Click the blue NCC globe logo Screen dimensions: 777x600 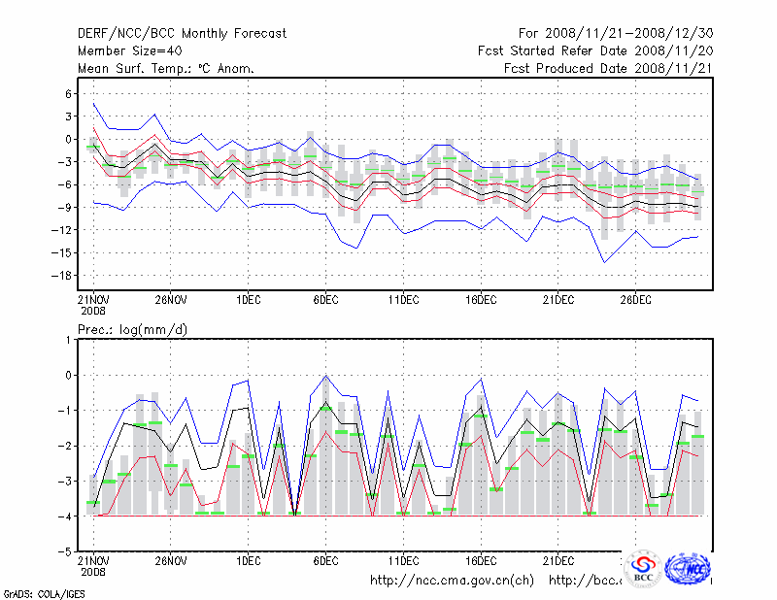pyautogui.click(x=690, y=570)
